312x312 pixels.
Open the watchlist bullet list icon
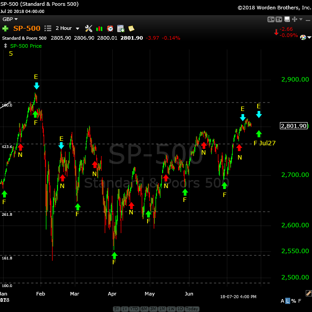point(48,28)
